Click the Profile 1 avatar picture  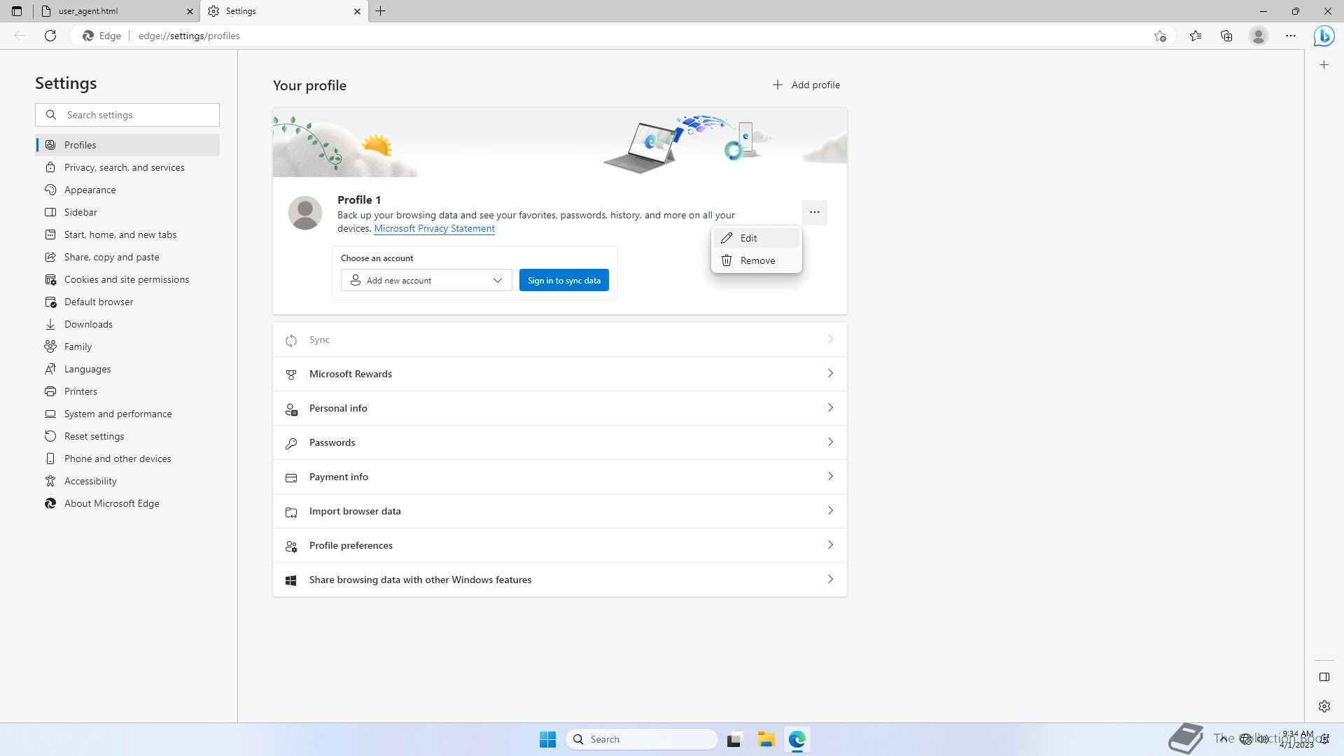pyautogui.click(x=305, y=213)
